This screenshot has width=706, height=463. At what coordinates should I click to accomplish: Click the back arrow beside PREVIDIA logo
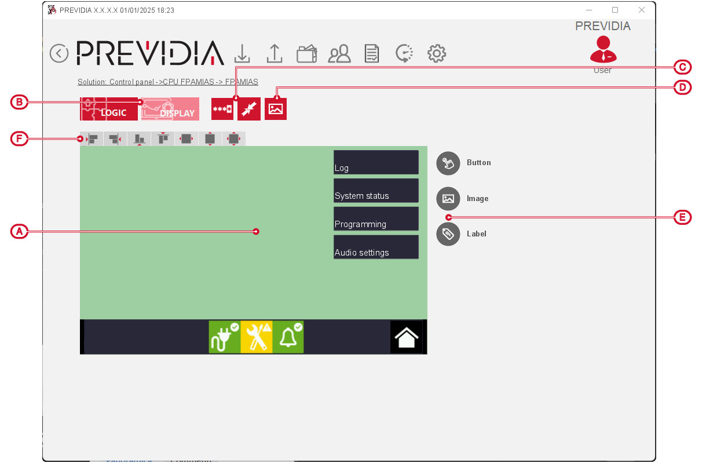point(59,53)
